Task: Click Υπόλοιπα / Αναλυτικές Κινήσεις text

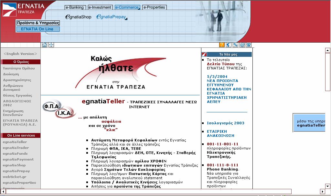Action: click(137, 182)
